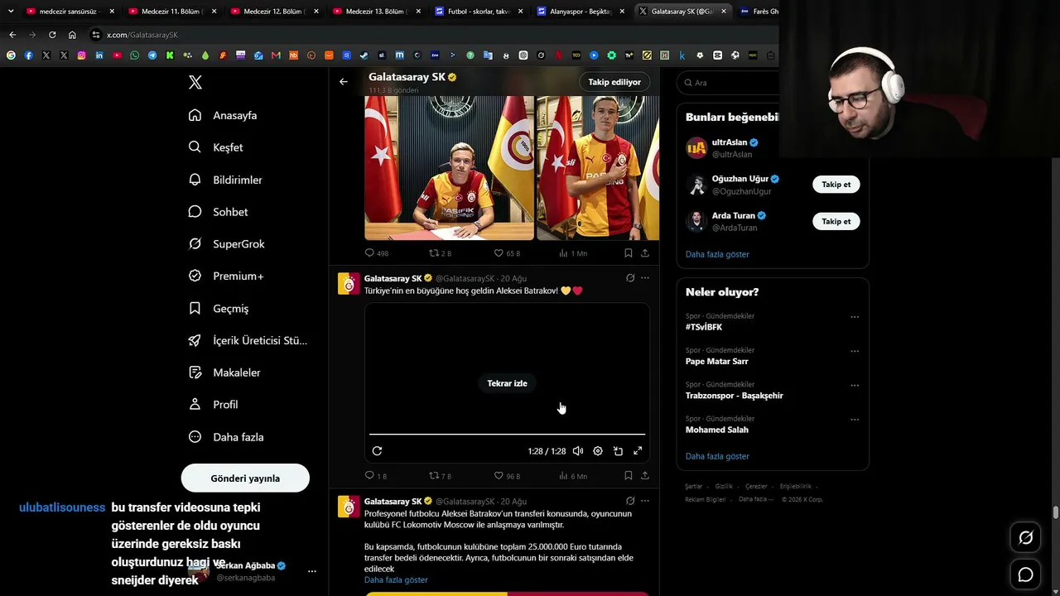The height and width of the screenshot is (596, 1060).
Task: Open the Instagram bookmark icon
Action: tap(81, 55)
